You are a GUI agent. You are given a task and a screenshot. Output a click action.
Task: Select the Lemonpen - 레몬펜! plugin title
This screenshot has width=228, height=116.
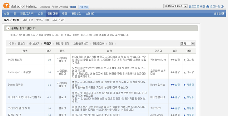[19, 72]
